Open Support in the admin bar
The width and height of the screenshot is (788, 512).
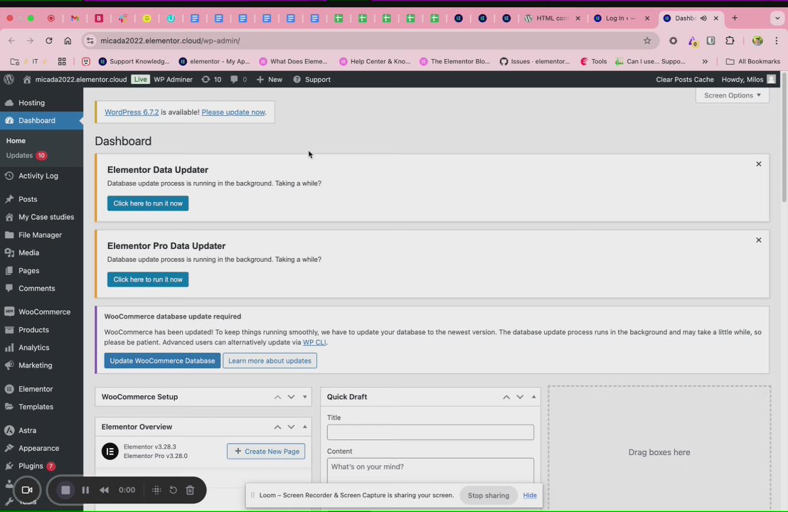(312, 80)
